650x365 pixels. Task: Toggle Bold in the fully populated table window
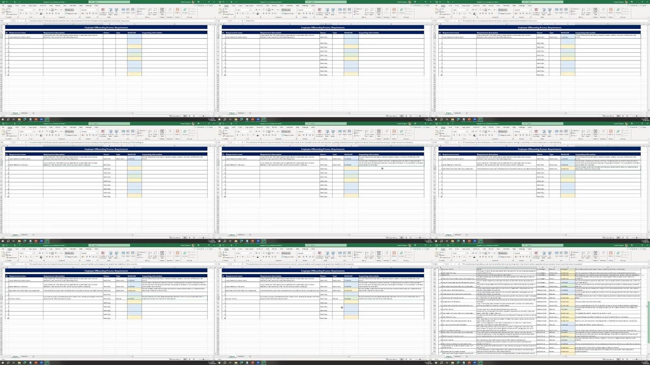pos(454,257)
